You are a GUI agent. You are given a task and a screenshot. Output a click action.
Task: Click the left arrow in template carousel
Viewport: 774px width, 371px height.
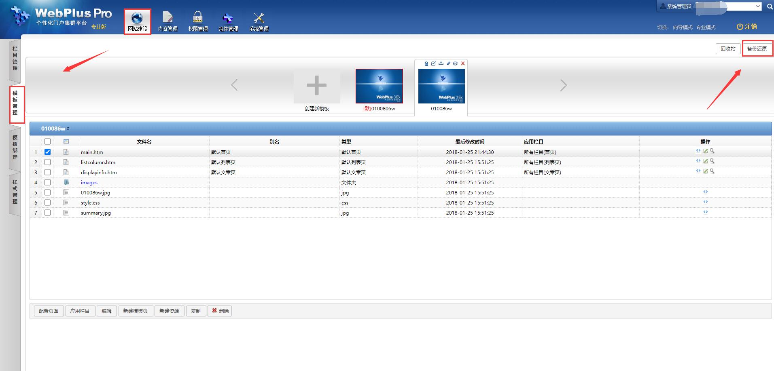tap(234, 85)
